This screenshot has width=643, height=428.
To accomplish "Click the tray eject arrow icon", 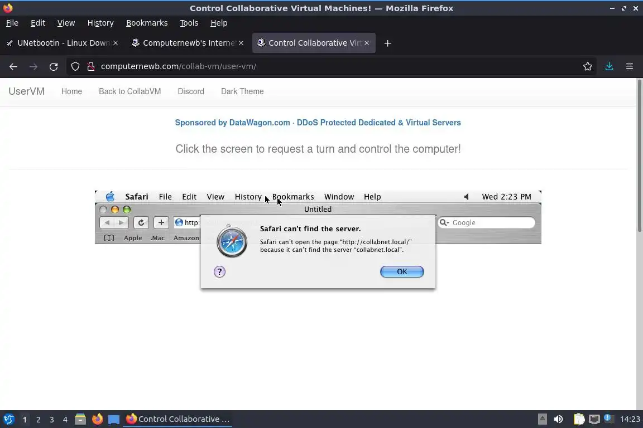I will (542, 419).
